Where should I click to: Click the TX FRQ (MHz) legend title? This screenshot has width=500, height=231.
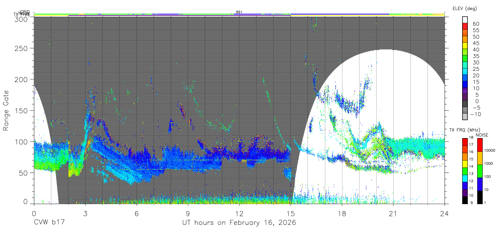click(x=465, y=130)
